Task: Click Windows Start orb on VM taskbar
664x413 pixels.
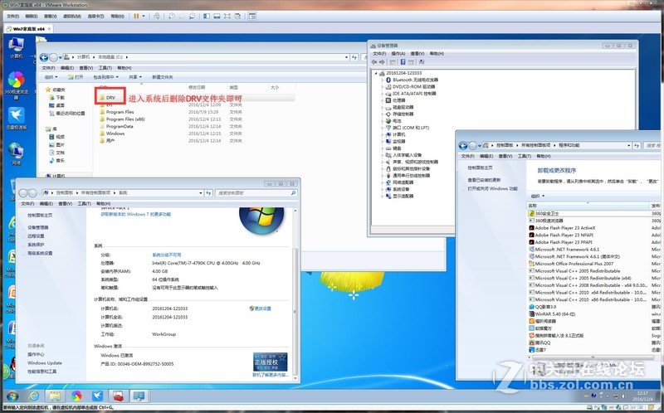Action: click(x=12, y=396)
